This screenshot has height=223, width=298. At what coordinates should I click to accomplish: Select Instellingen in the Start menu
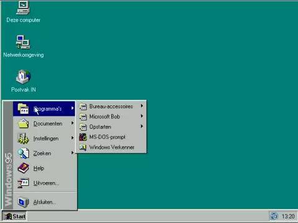pyautogui.click(x=44, y=138)
